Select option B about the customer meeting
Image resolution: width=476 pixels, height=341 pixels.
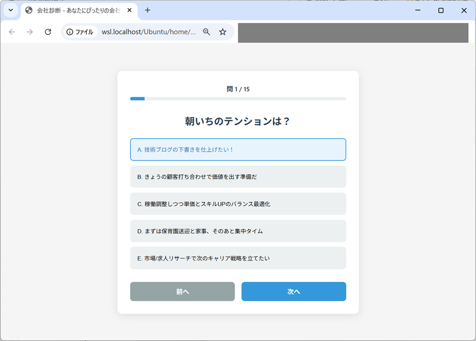point(238,176)
